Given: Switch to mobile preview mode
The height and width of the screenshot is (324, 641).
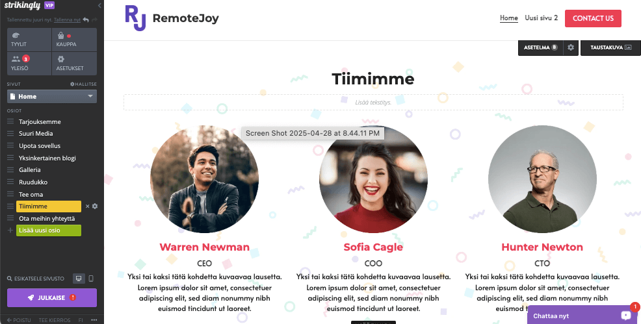Looking at the screenshot, I should click(91, 279).
